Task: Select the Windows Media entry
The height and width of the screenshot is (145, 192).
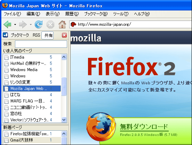Action: click(32, 70)
